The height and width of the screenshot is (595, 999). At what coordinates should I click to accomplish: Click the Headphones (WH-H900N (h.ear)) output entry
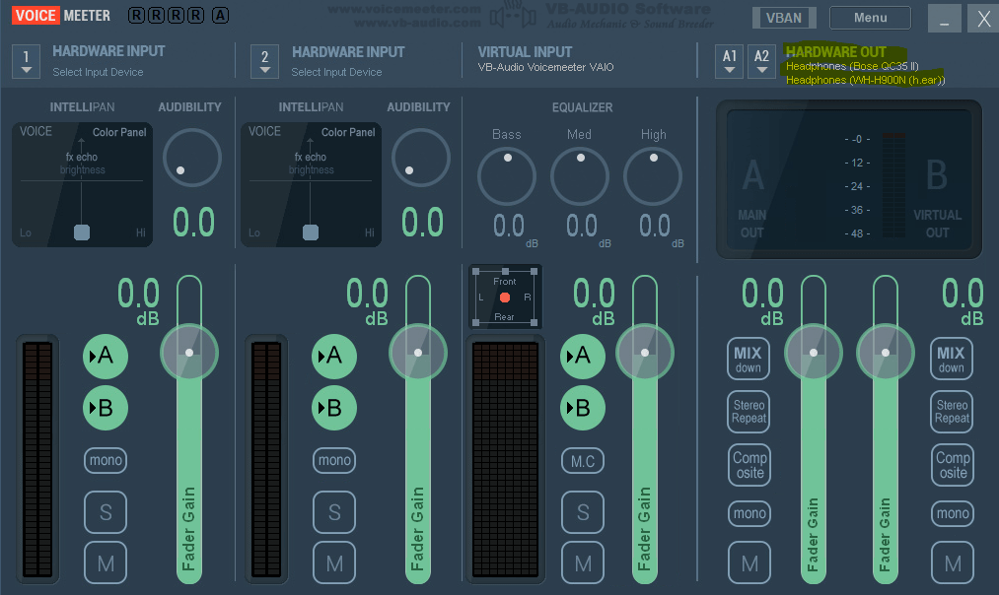coord(865,80)
